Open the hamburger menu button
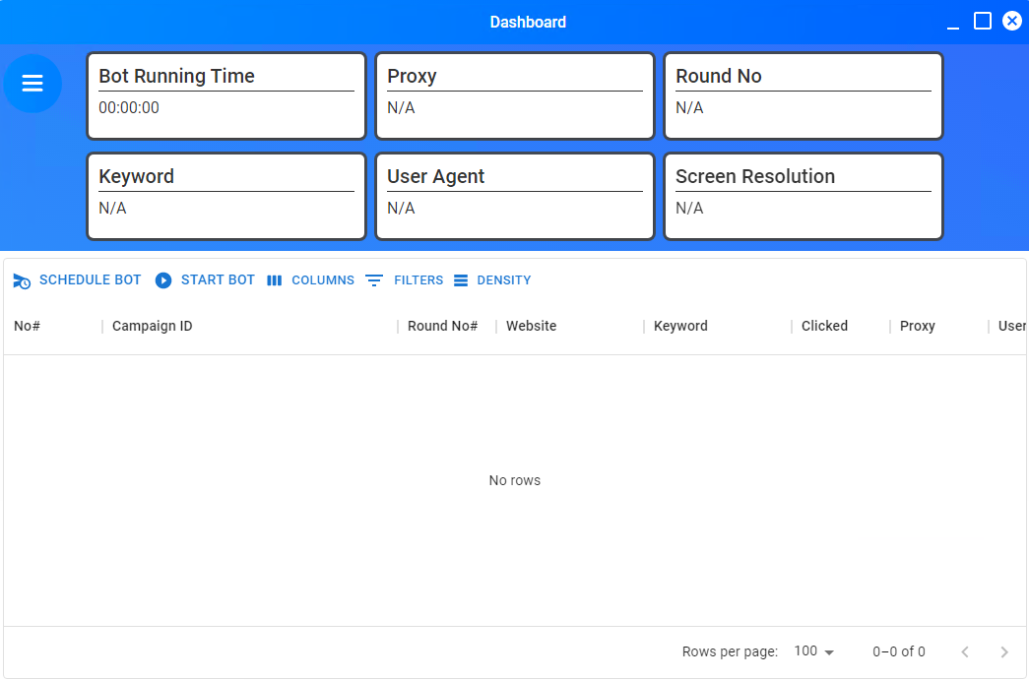Screen dimensions: 1029x680 click(x=32, y=84)
